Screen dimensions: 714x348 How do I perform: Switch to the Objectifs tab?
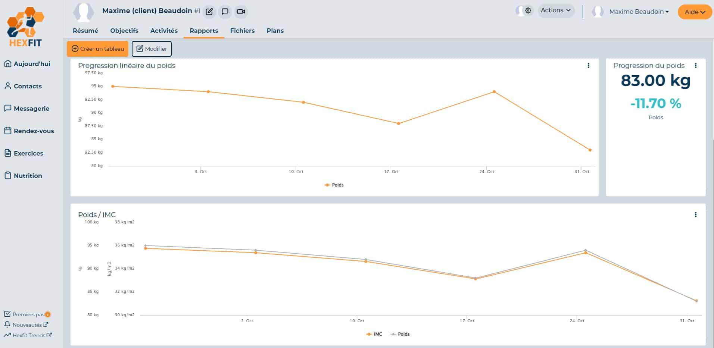click(x=124, y=31)
